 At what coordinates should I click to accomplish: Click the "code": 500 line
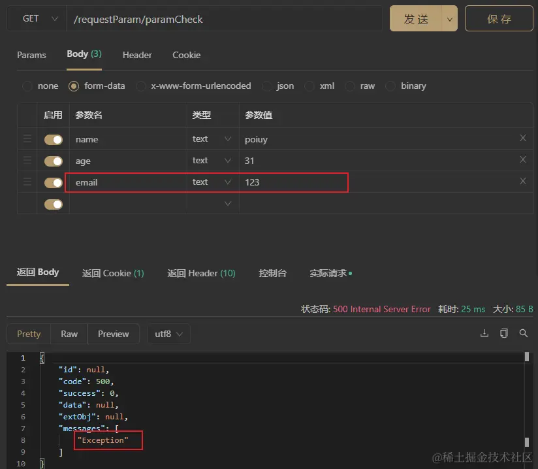click(x=86, y=381)
